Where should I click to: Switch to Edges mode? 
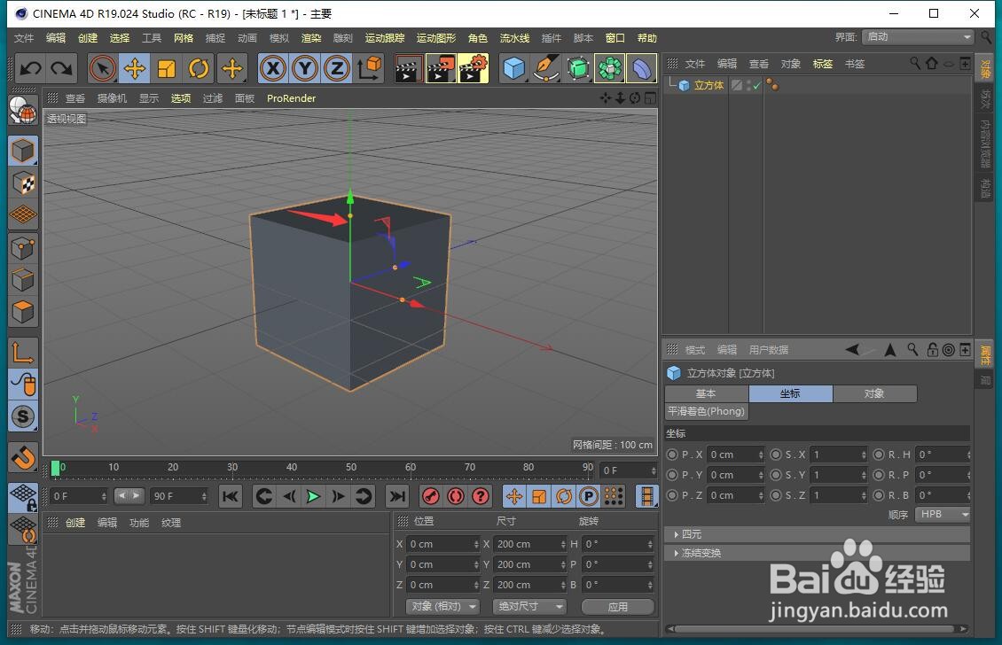(x=23, y=280)
